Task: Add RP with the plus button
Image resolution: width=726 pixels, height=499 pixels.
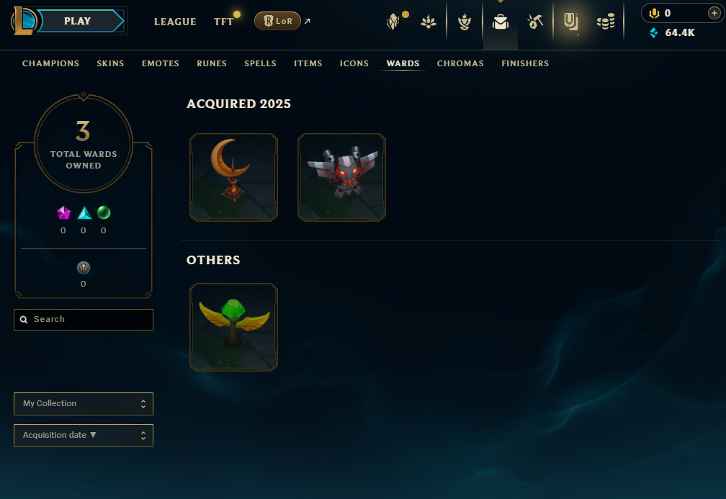Action: [x=714, y=13]
